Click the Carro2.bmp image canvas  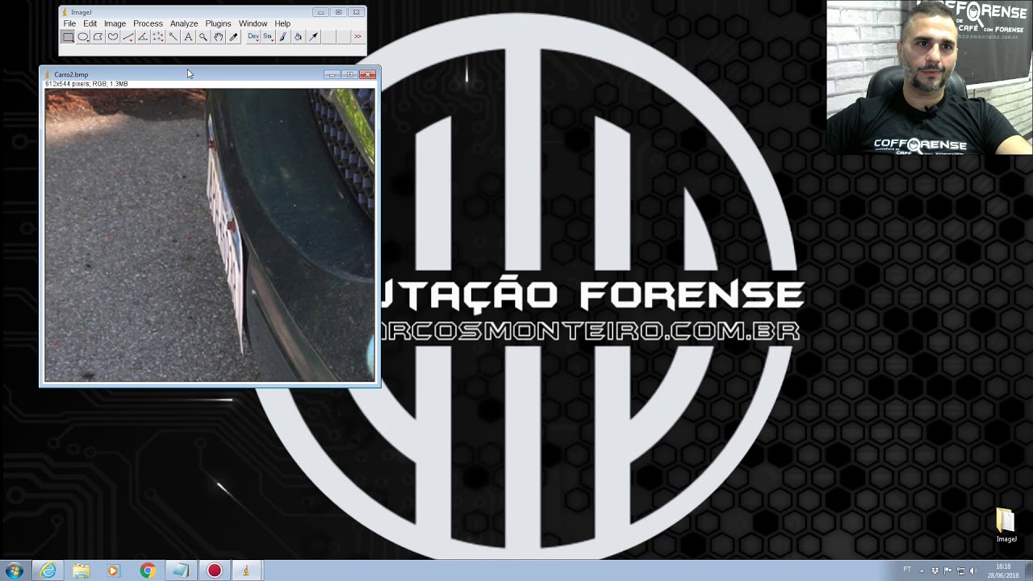coord(210,235)
